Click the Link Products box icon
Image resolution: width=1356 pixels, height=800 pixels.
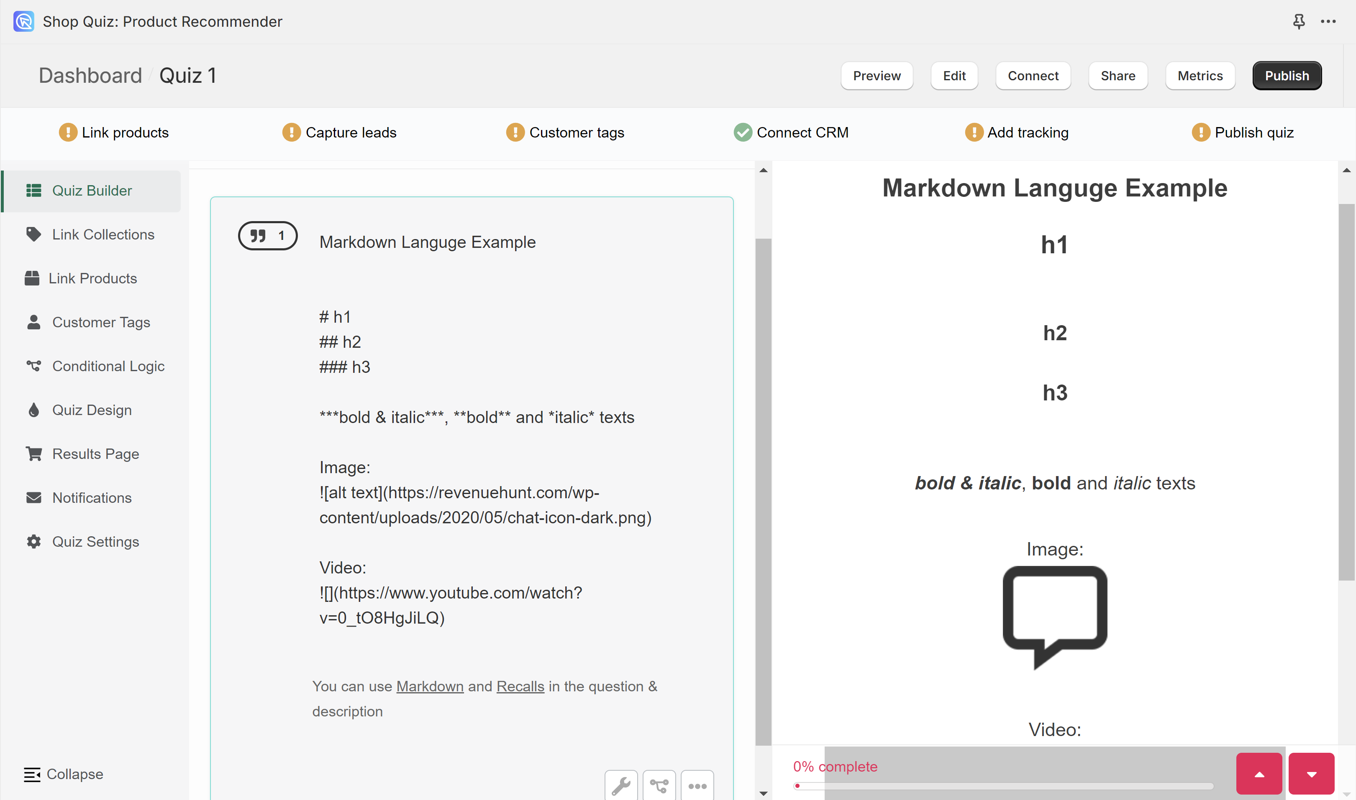point(32,278)
